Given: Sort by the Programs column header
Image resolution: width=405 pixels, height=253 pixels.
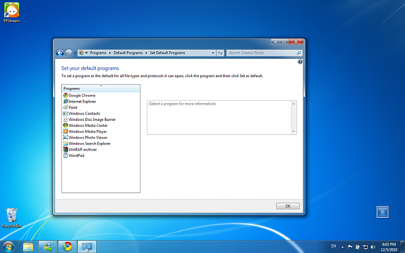Looking at the screenshot, I should point(101,88).
